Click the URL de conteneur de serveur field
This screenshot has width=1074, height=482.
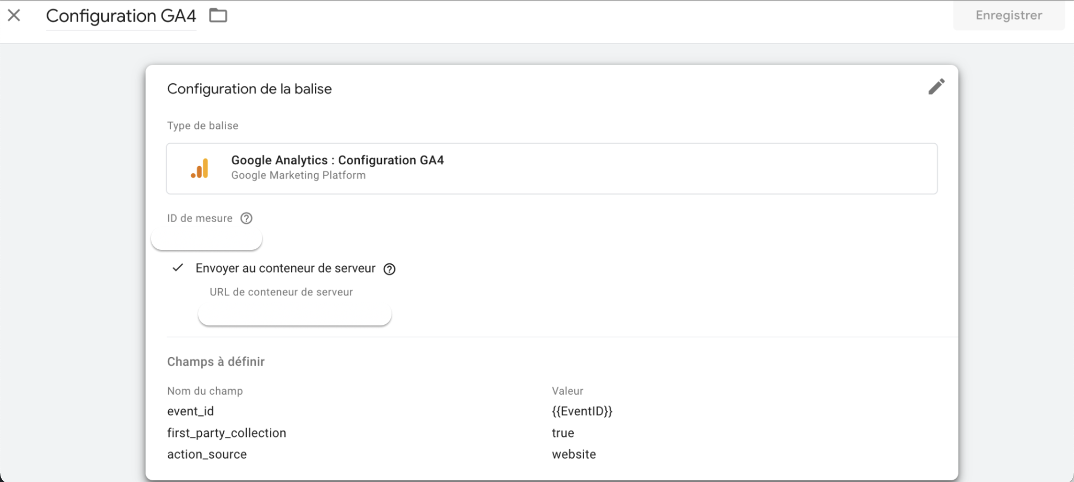coord(295,315)
